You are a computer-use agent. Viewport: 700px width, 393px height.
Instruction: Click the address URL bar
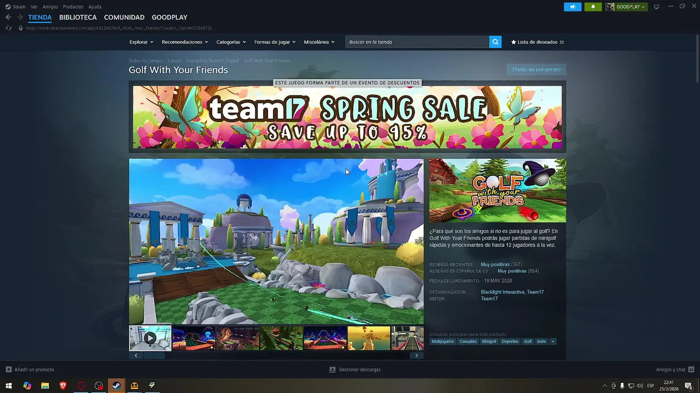tap(119, 28)
